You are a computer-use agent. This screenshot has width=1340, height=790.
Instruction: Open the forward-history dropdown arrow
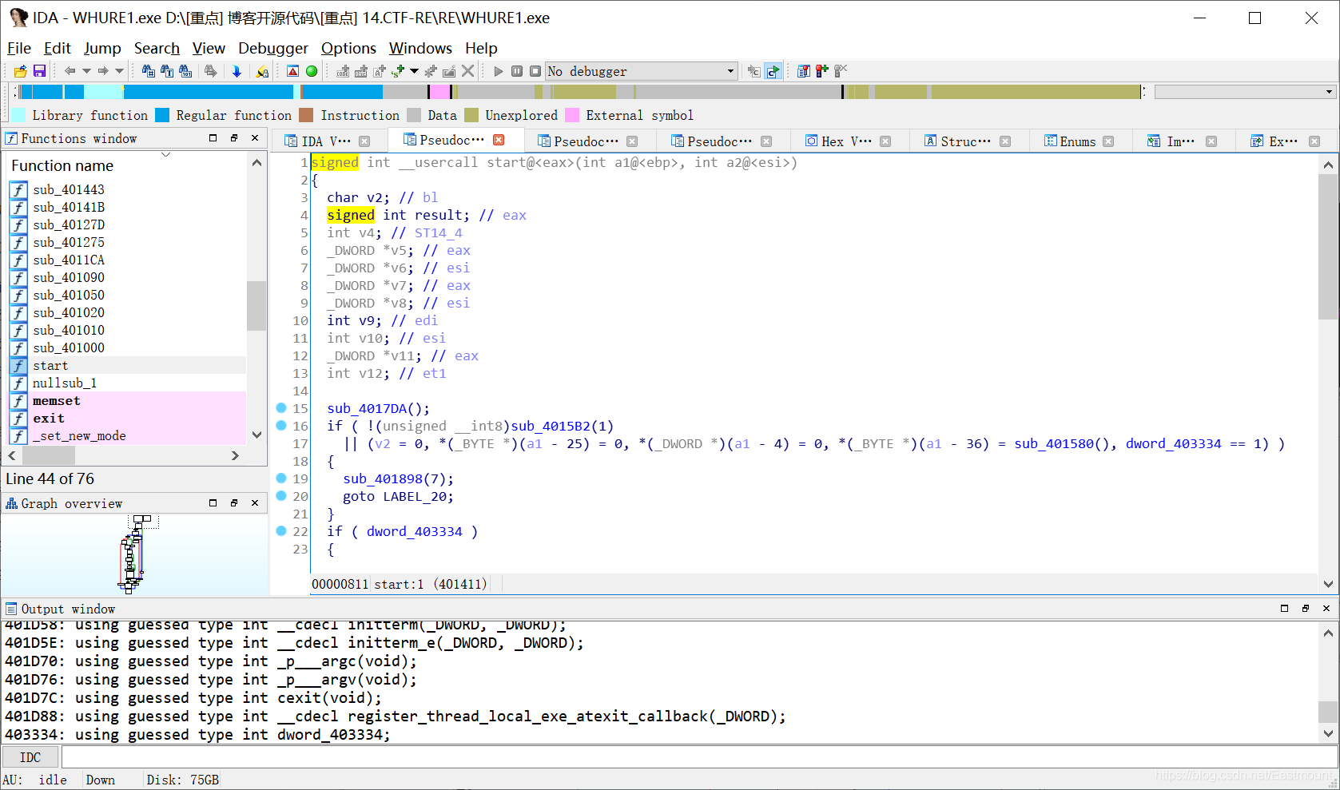pyautogui.click(x=119, y=71)
